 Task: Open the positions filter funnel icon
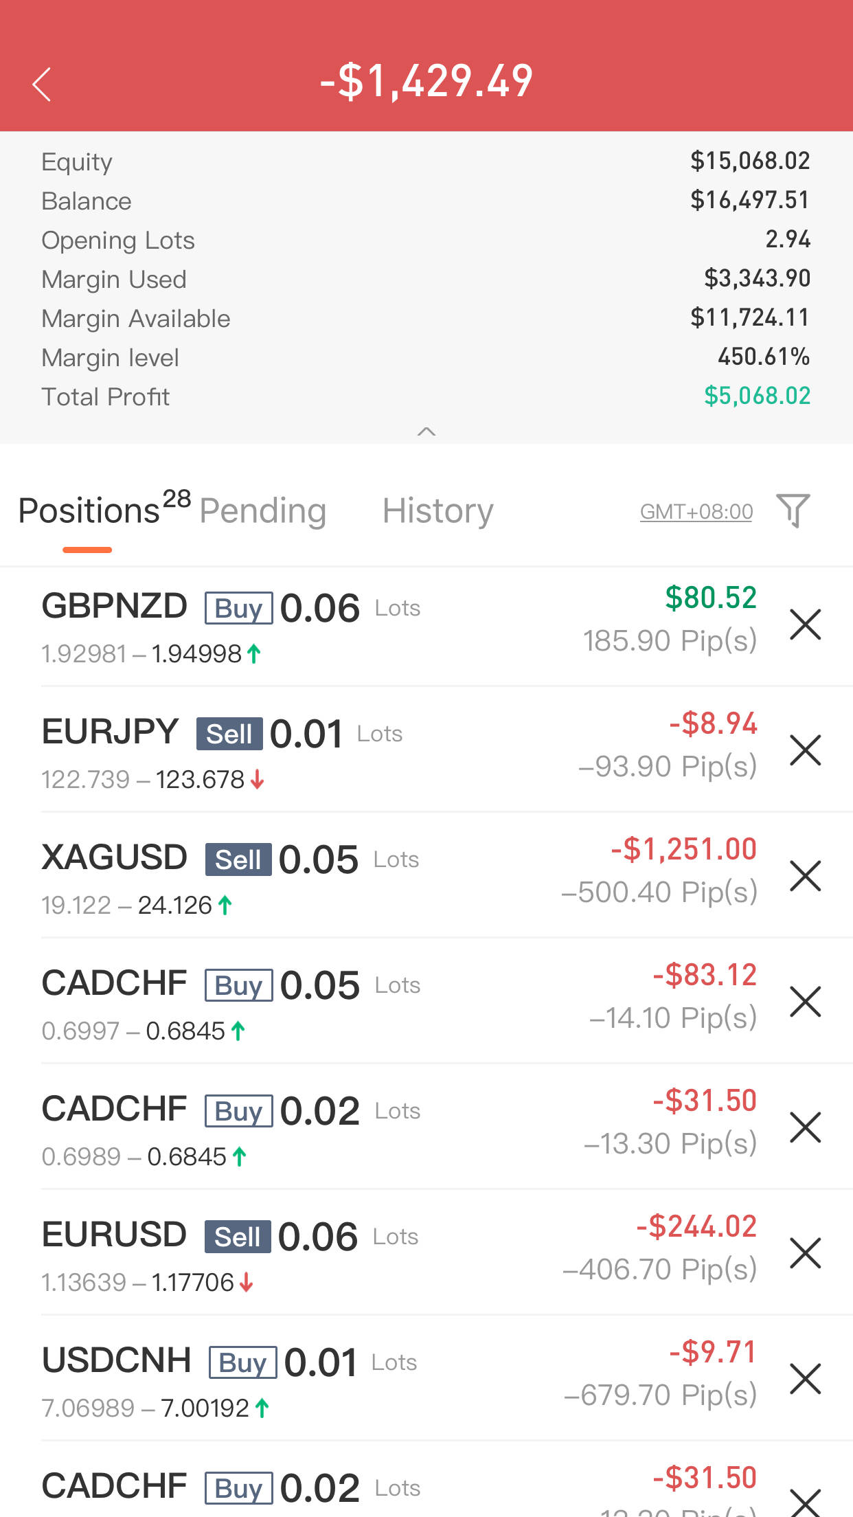click(793, 510)
